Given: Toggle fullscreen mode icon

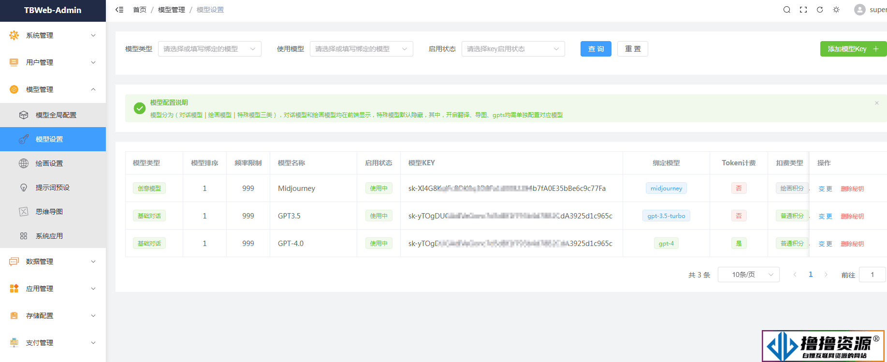Looking at the screenshot, I should 803,10.
